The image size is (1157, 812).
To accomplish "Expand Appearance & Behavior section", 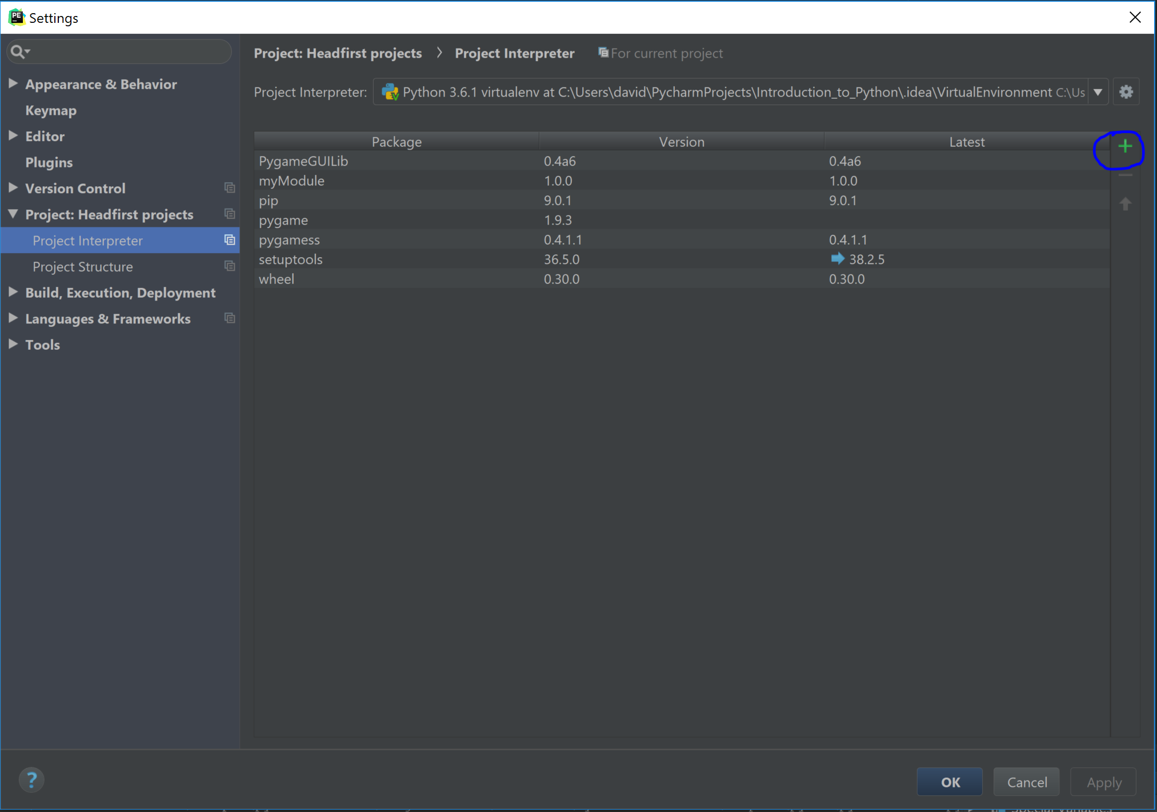I will coord(13,83).
